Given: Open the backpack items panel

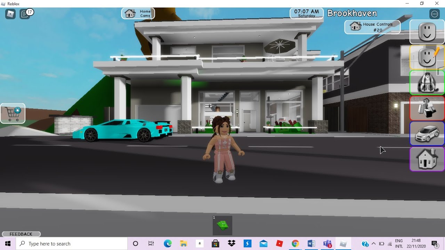Looking at the screenshot, I should click(x=427, y=83).
